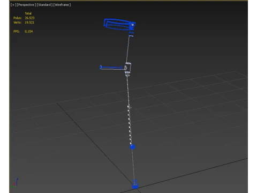Click the Polys count value 26.523
The height and width of the screenshot is (193, 257).
click(29, 18)
